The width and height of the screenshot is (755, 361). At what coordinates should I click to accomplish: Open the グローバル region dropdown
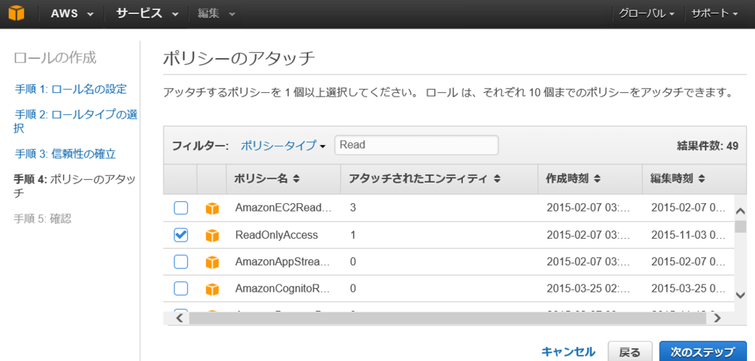click(x=646, y=13)
